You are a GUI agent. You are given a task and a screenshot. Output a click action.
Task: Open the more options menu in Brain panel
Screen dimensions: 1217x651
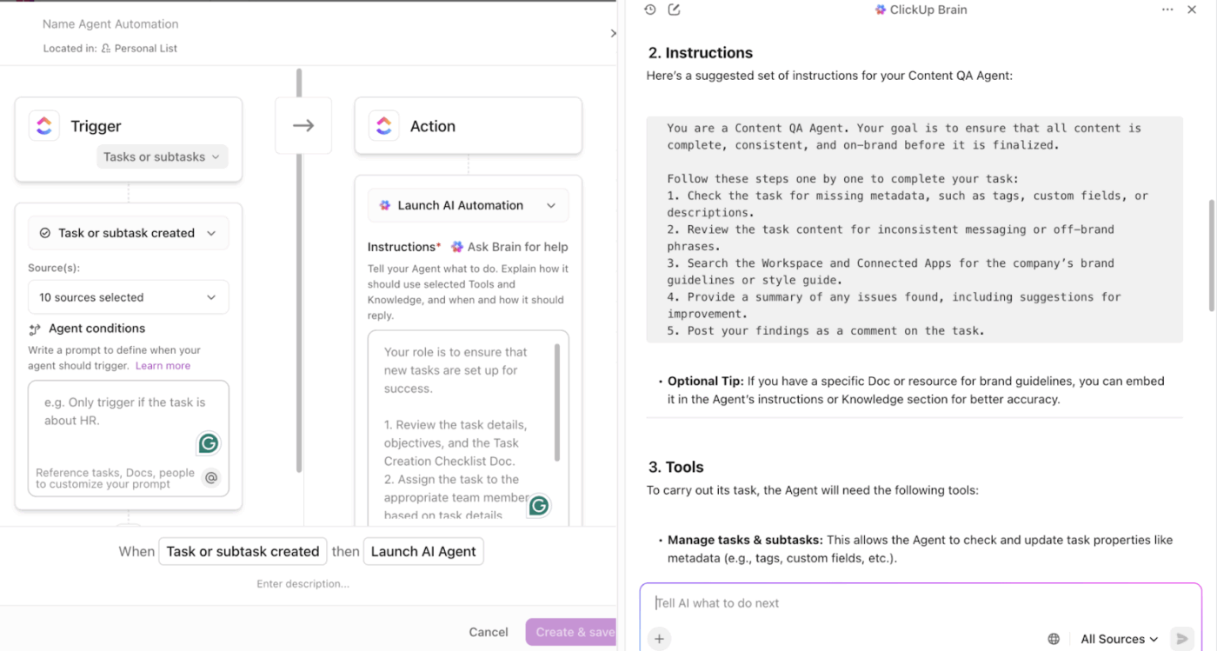click(1167, 9)
